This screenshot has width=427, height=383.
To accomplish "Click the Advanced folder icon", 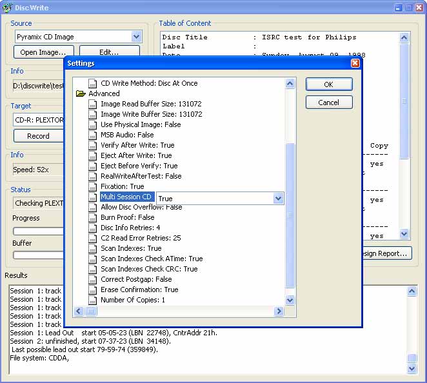I will pyautogui.click(x=81, y=93).
